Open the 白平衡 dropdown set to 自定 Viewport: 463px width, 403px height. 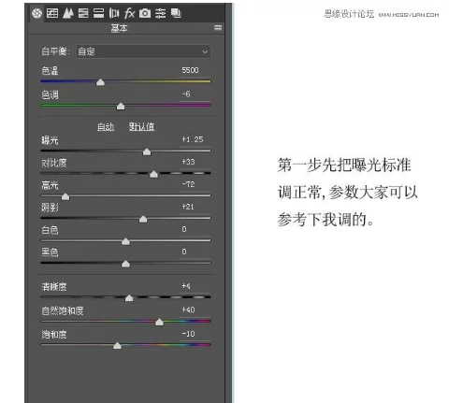143,51
